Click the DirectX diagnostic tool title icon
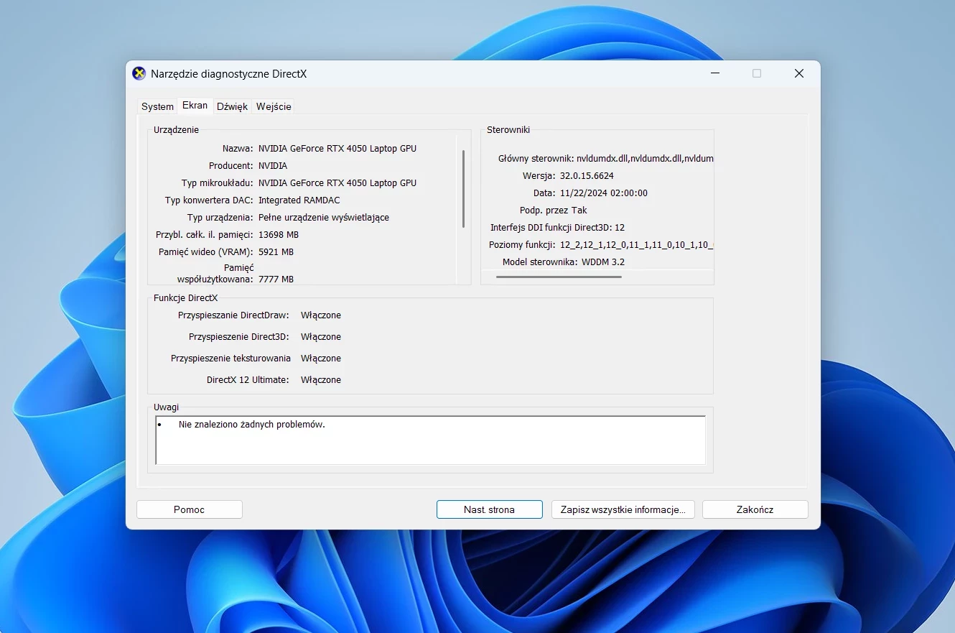This screenshot has width=955, height=633. pyautogui.click(x=139, y=73)
